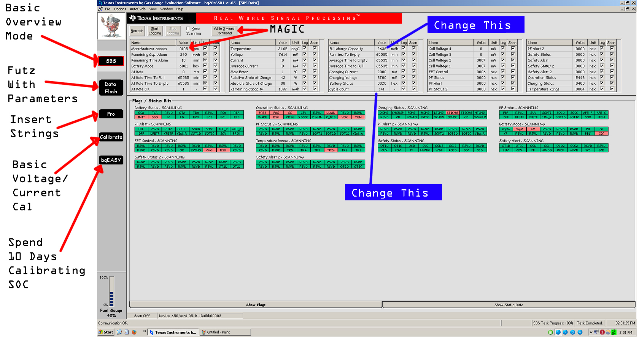Open the View menu
639x337 pixels.
153,9
